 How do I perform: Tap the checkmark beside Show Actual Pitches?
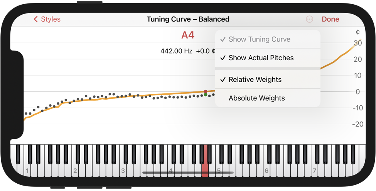[x=223, y=58]
